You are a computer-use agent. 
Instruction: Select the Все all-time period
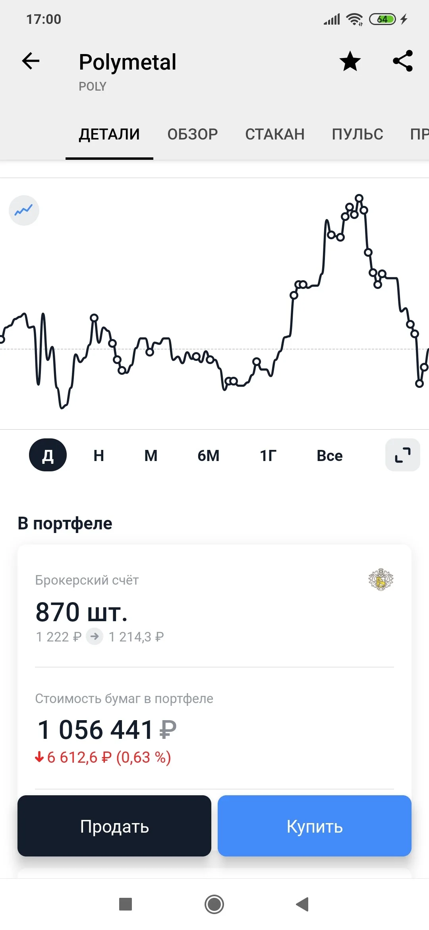[x=330, y=455]
